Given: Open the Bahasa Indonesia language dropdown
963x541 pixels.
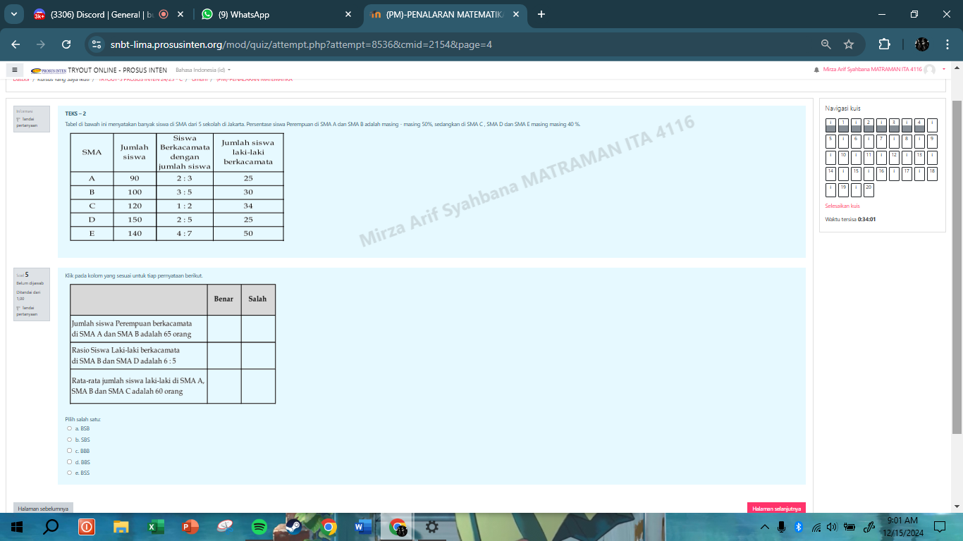Looking at the screenshot, I should point(203,70).
